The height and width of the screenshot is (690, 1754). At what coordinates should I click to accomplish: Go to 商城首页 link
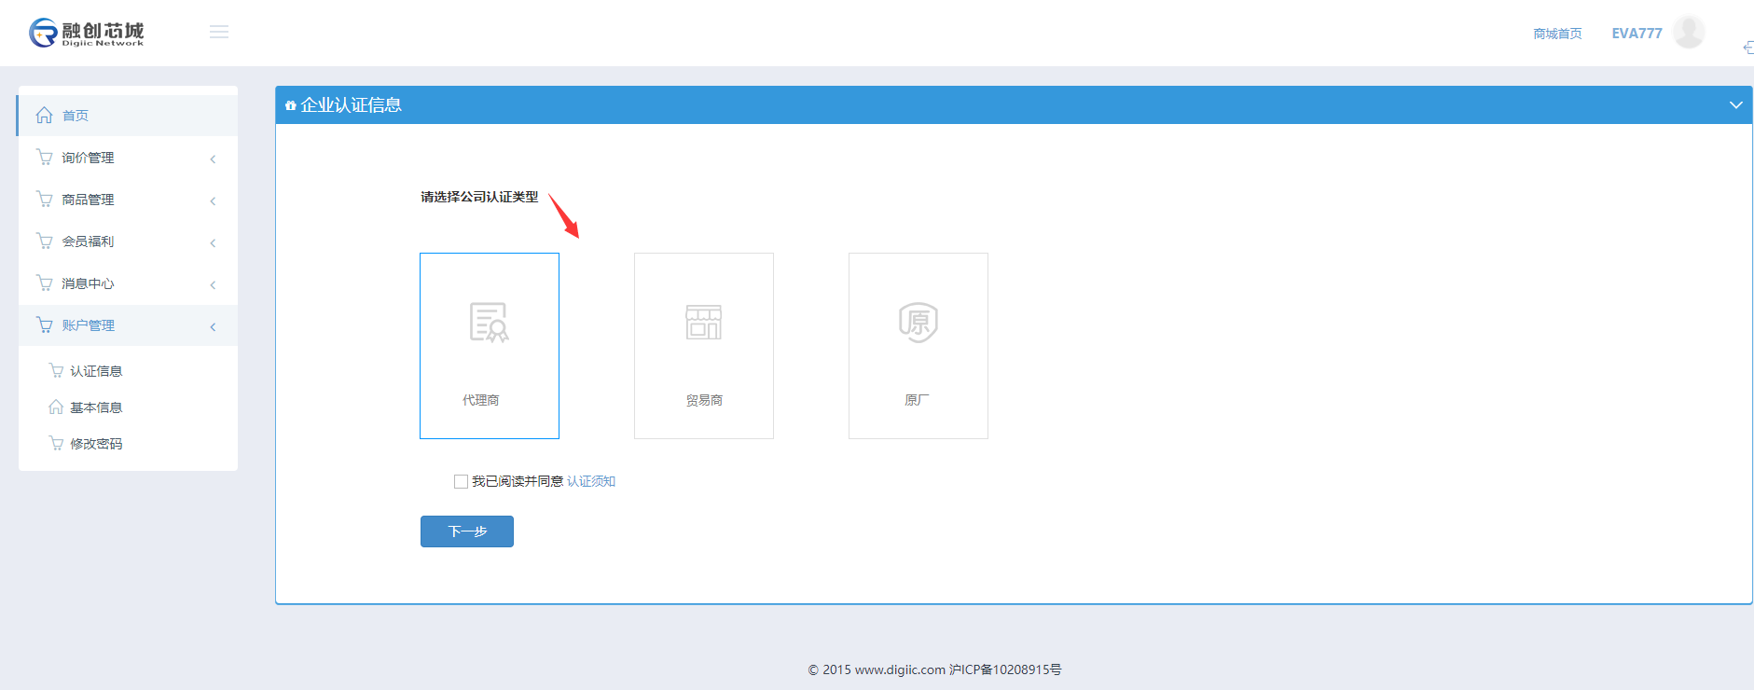click(x=1557, y=34)
